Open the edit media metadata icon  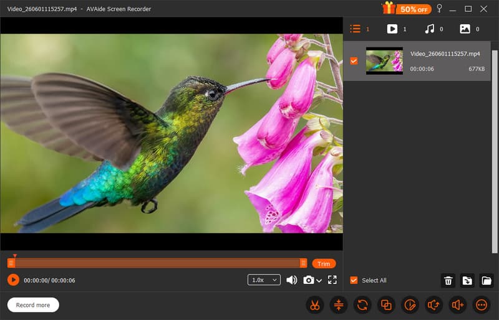pos(410,305)
